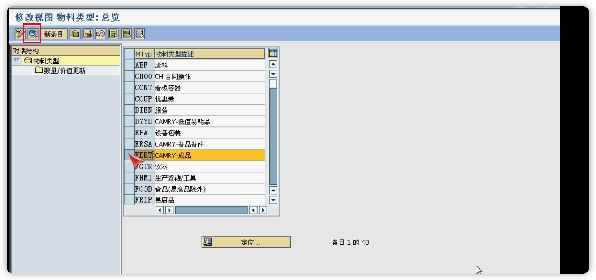Click the EPA material type cell

click(144, 133)
